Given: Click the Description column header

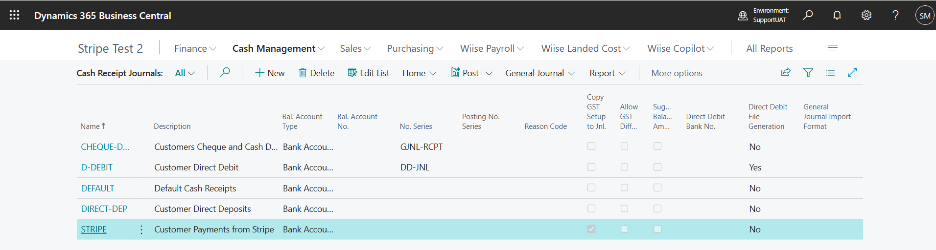Looking at the screenshot, I should click(172, 126).
